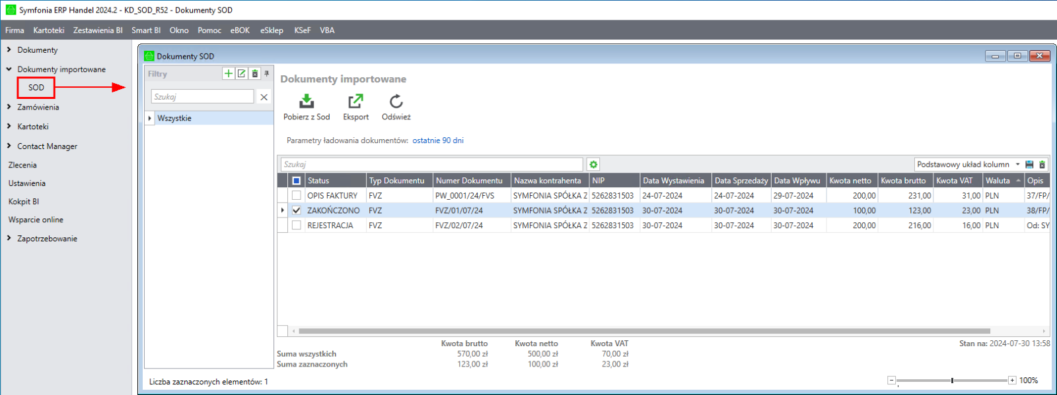Screen dimensions: 1057x395
Task: Click the Eksport icon
Action: tap(355, 101)
